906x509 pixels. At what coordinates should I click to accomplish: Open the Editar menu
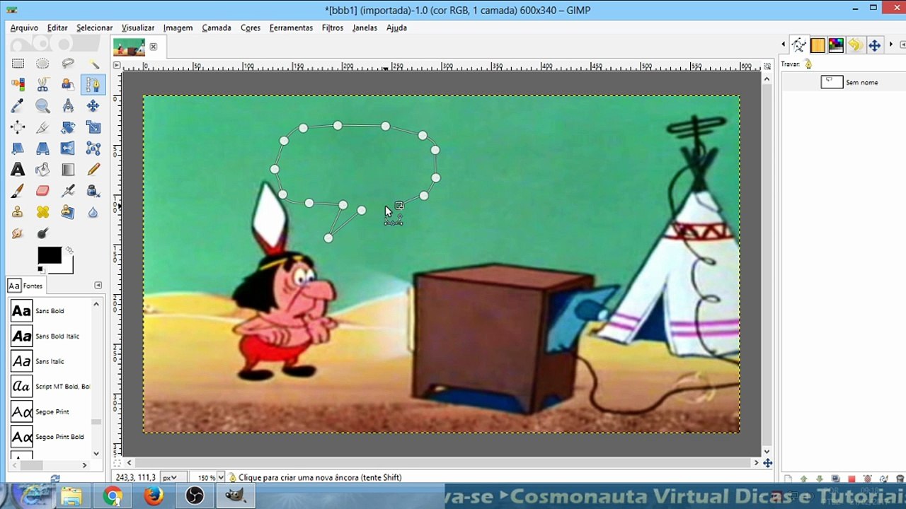point(57,28)
